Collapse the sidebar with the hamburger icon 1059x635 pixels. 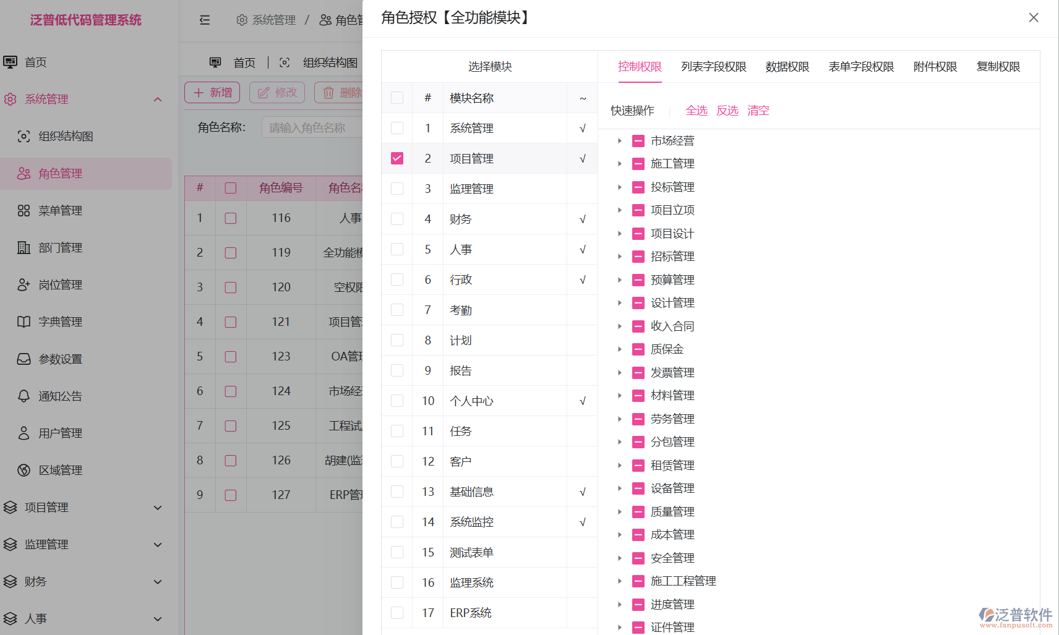[x=205, y=20]
